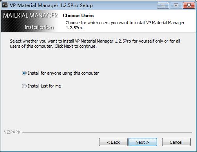
Task: Click the MATERIAL MANAGER banner logo
Action: [x=30, y=15]
